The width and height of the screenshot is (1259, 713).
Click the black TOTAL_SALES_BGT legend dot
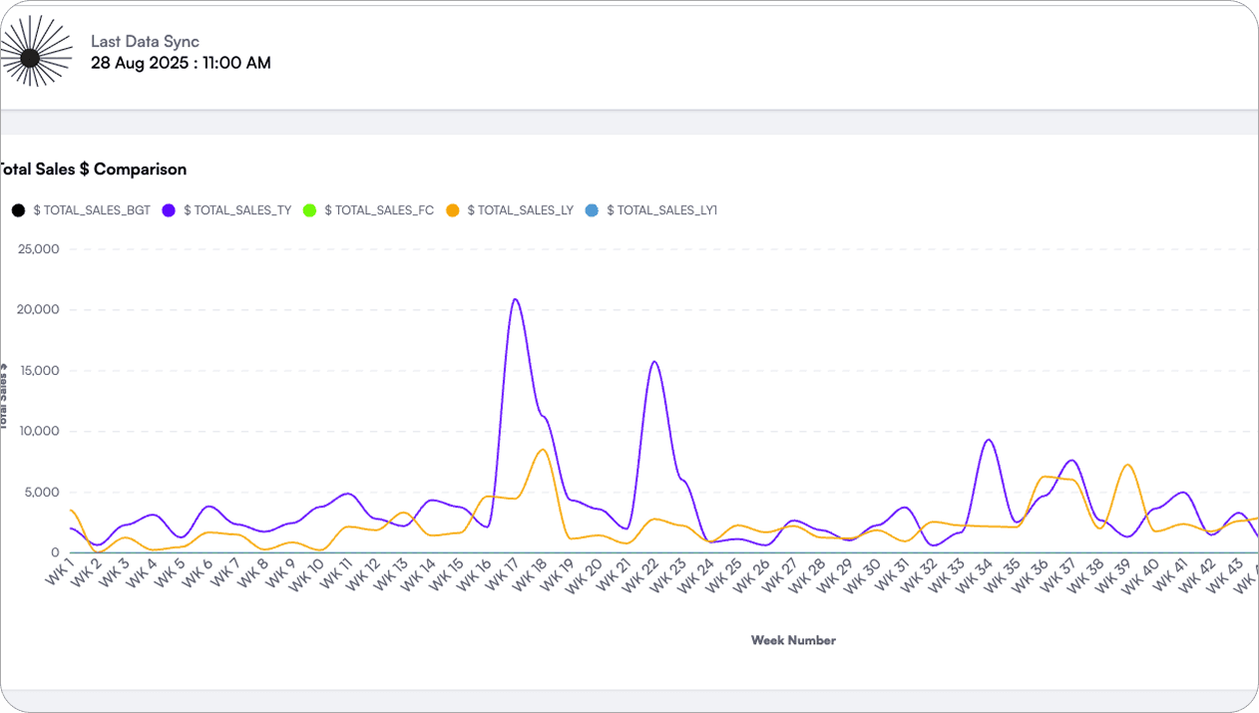click(18, 210)
